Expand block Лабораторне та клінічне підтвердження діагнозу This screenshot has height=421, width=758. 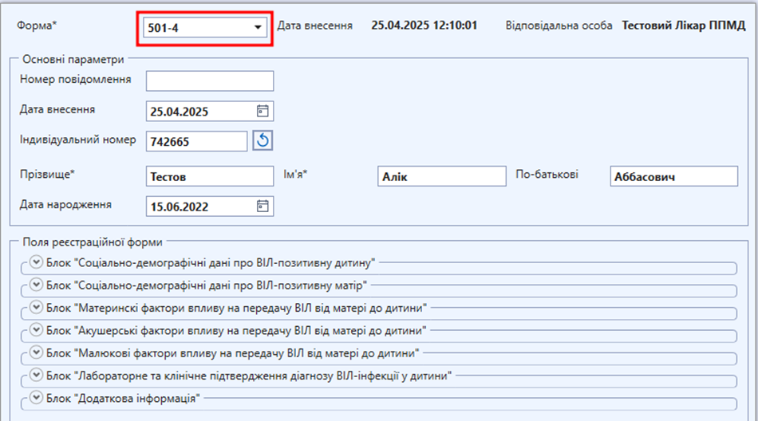tap(36, 375)
